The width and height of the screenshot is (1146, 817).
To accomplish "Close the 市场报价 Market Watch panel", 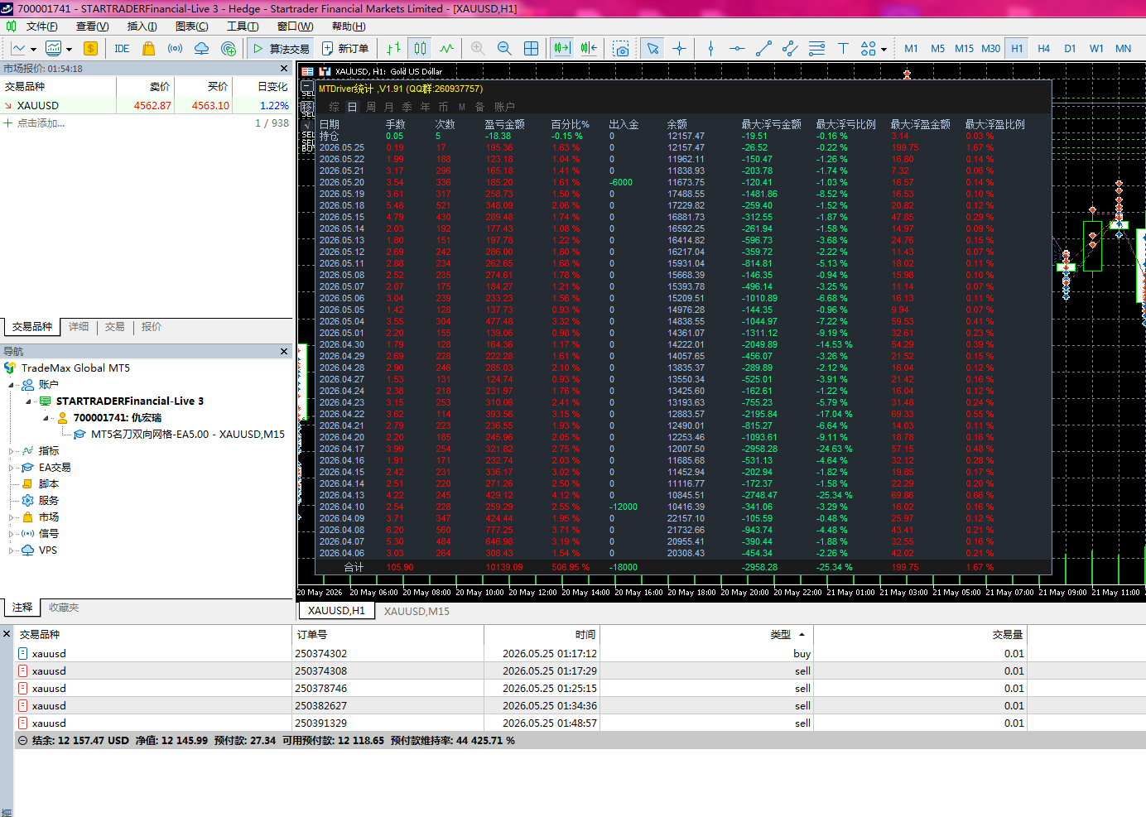I will [284, 69].
